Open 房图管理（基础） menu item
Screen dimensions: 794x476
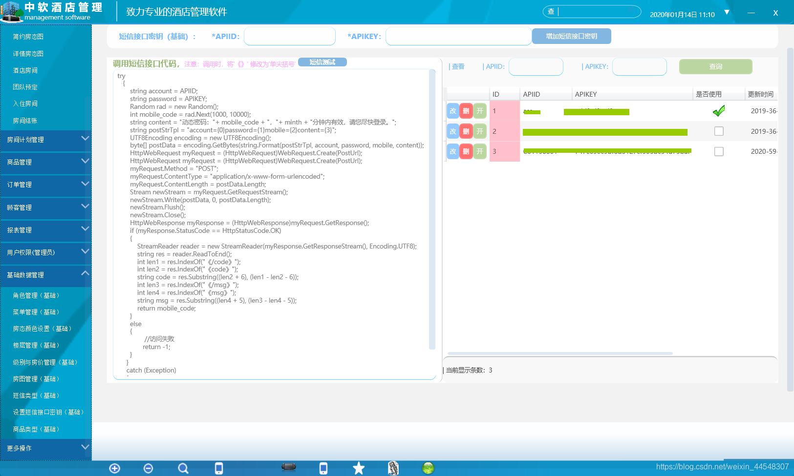(37, 379)
